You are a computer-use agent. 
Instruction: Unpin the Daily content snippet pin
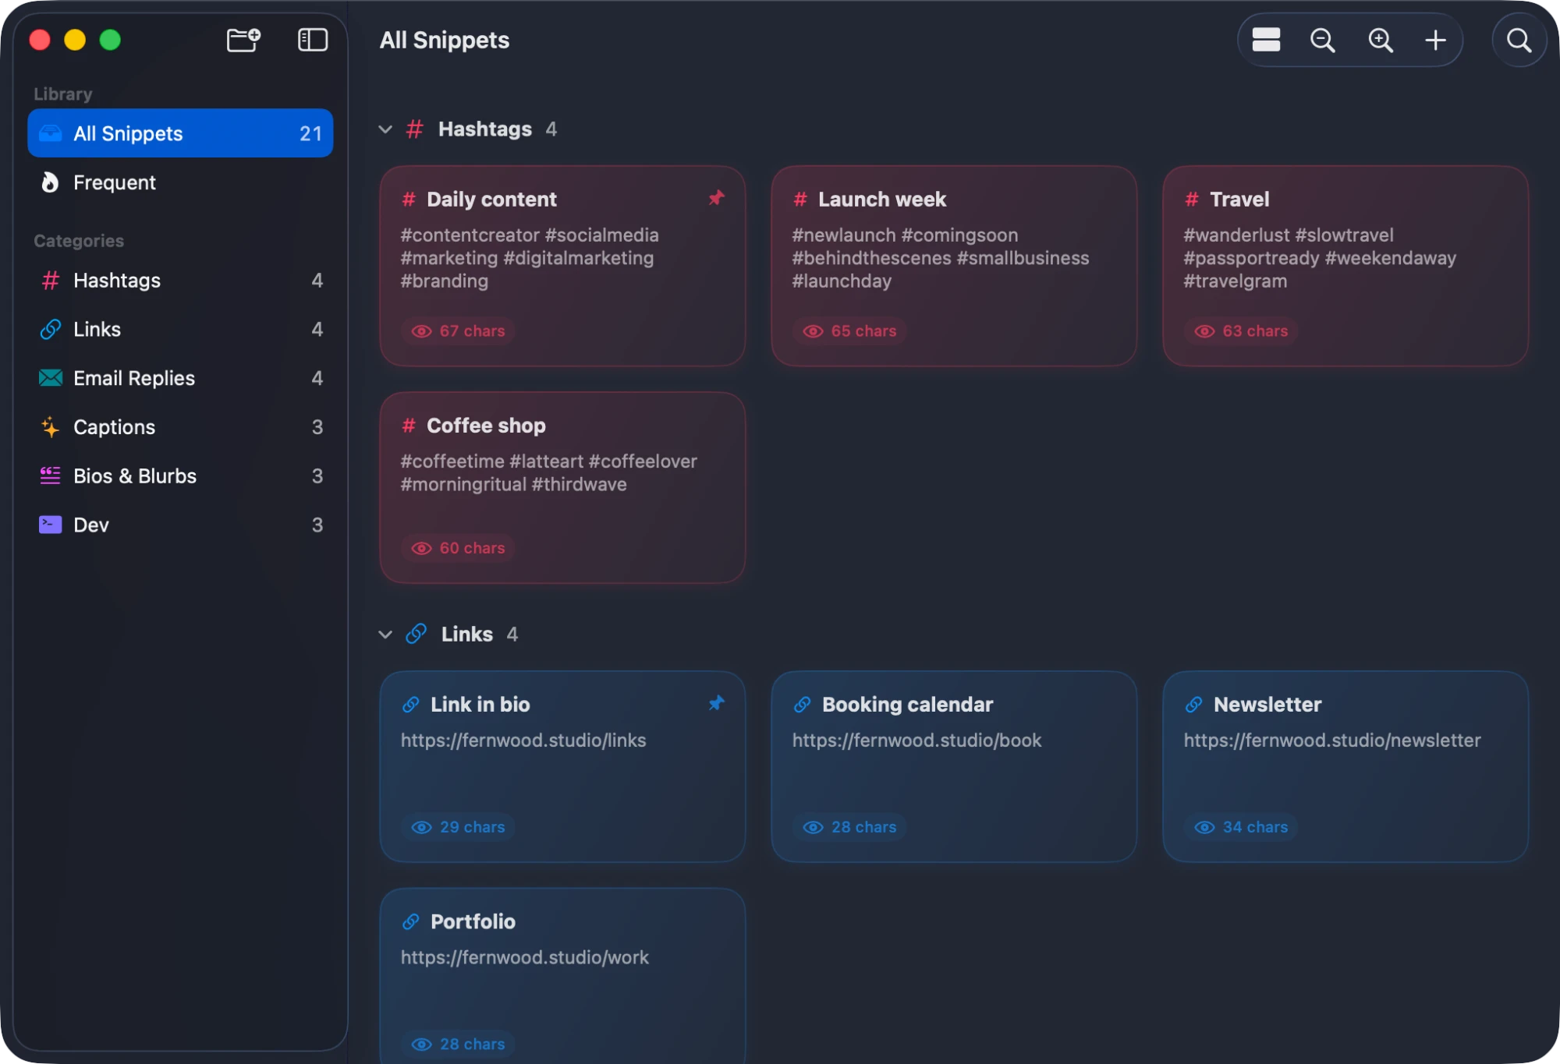click(716, 198)
